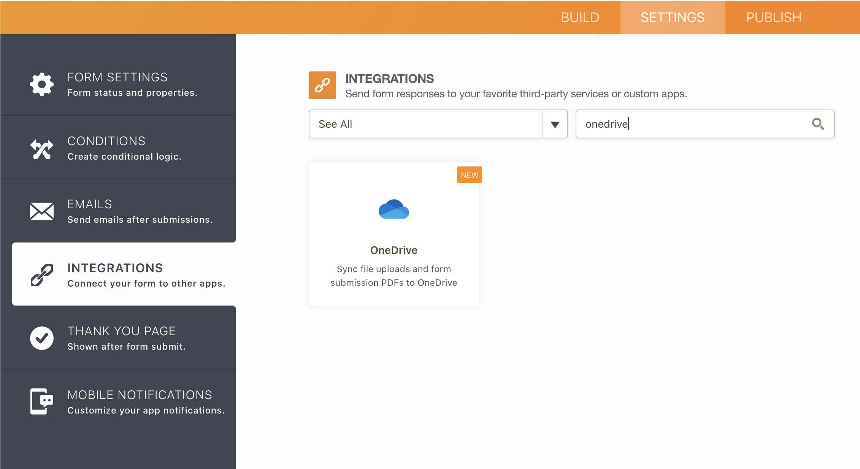Open FORM SETTINGS in the sidebar
Screen dimensions: 860x469
[118, 84]
